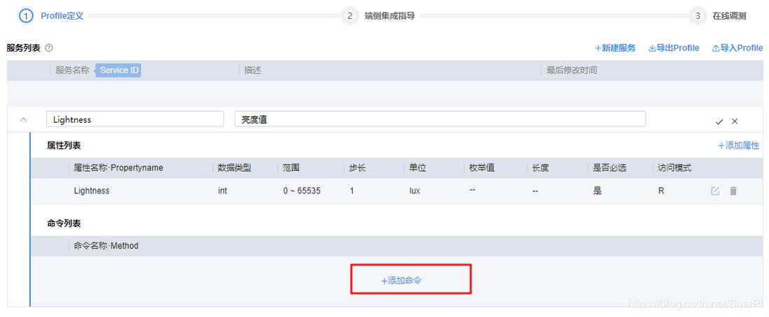Click 添加属性 link
The width and height of the screenshot is (769, 317).
pyautogui.click(x=739, y=146)
